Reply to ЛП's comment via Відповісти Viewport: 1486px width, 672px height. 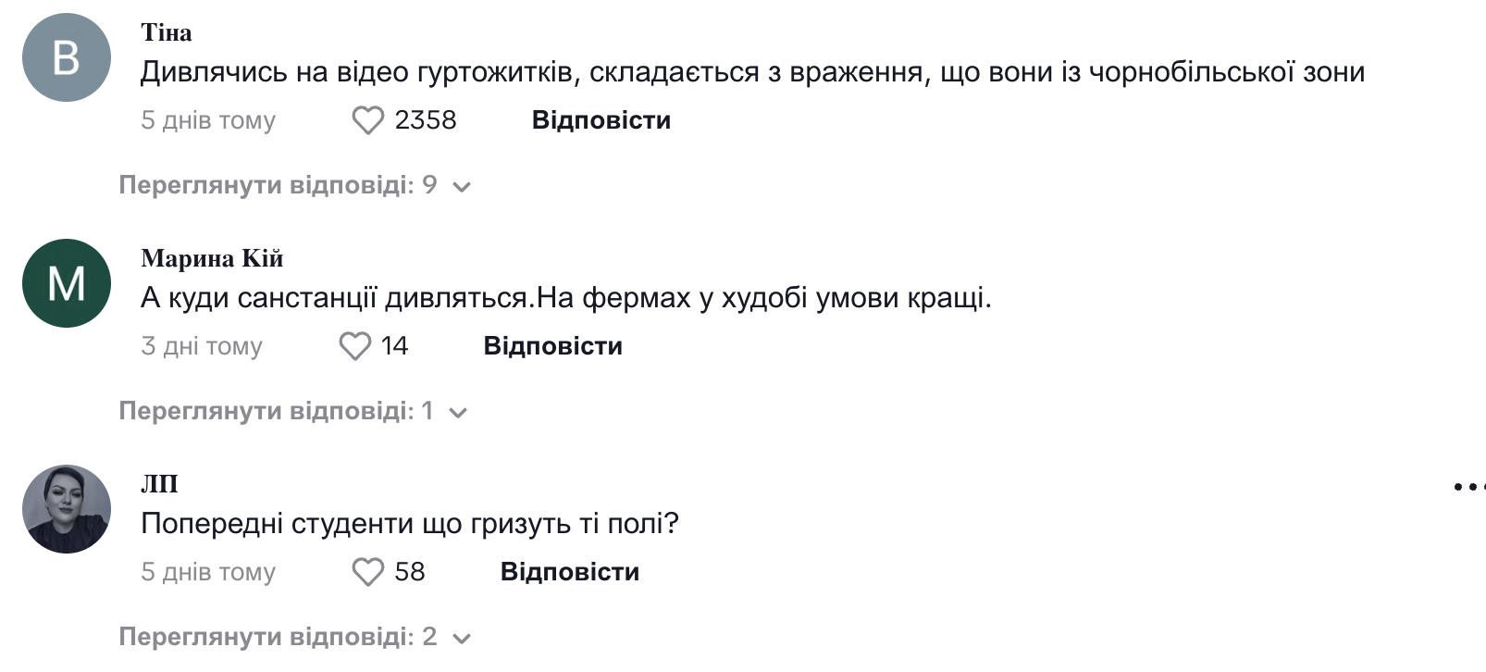[x=569, y=572]
